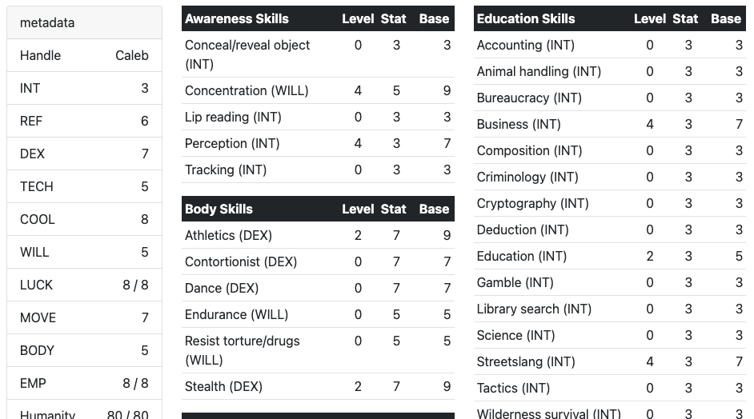Image resolution: width=754 pixels, height=419 pixels.
Task: Click the Library search (INT) skill
Action: [x=534, y=309]
